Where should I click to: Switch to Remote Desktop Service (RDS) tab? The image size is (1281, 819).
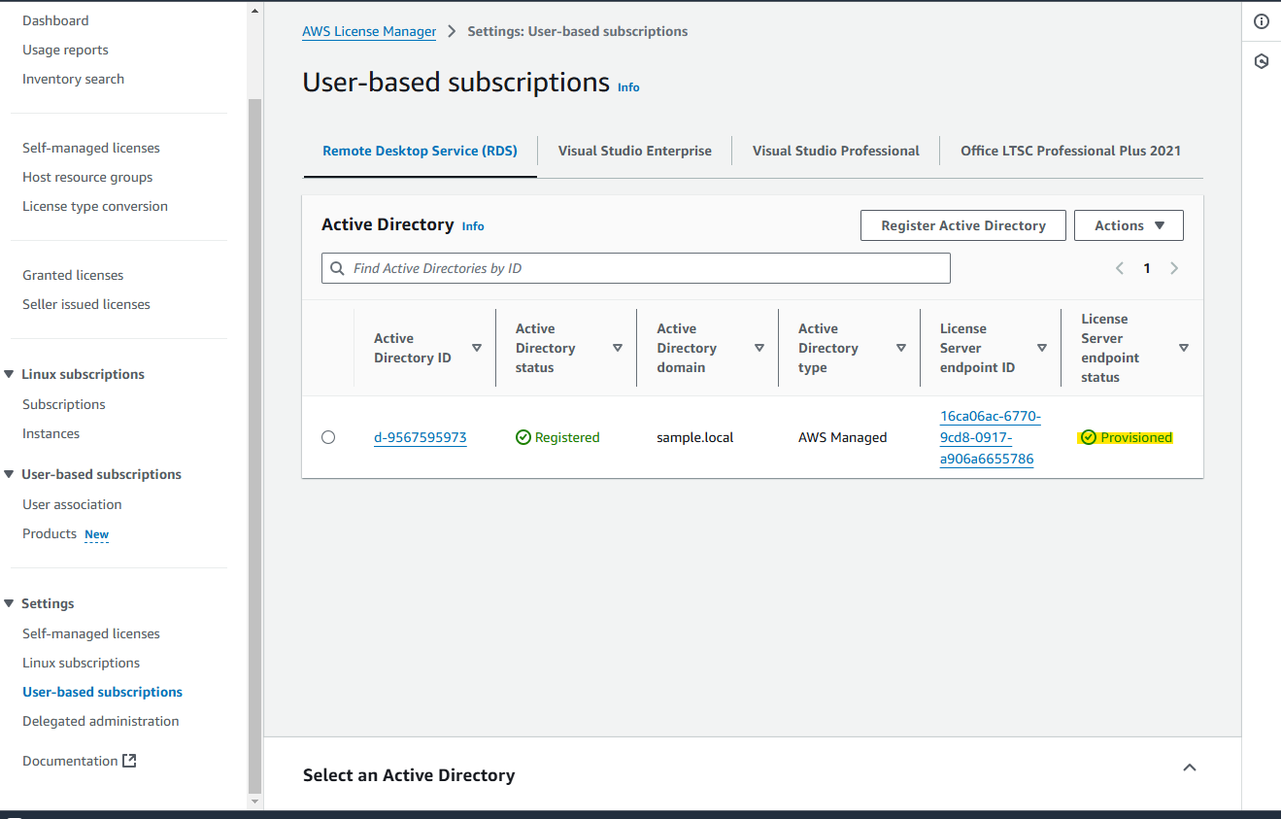point(420,151)
